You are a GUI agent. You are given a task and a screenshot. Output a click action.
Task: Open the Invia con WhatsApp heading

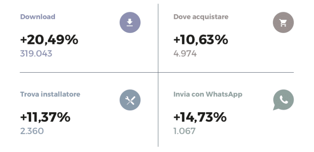point(208,94)
